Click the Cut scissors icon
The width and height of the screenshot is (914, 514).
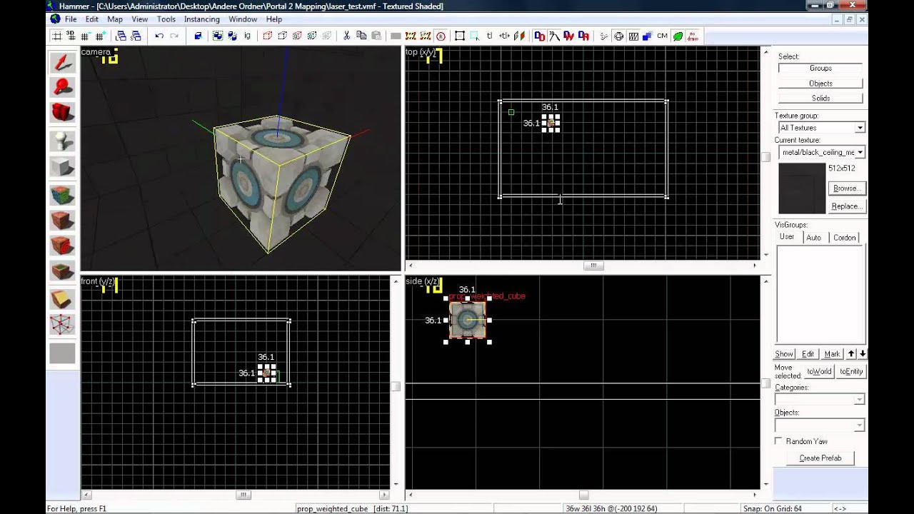point(347,36)
